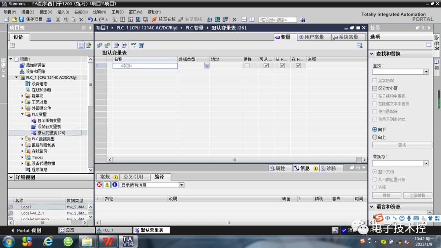This screenshot has height=248, width=441.
Task: Click the Compile icon in the main toolbar
Action: pos(115,20)
